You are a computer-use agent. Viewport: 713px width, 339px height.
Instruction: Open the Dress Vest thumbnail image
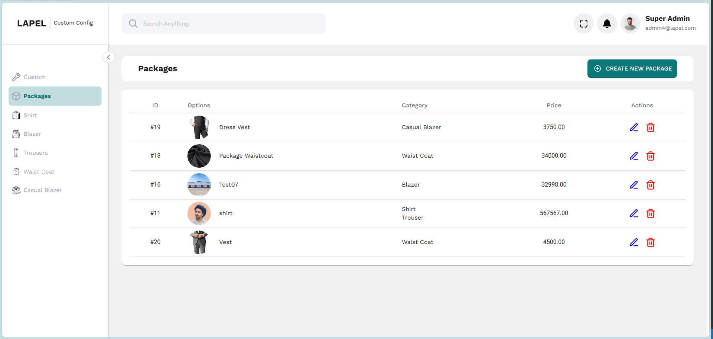199,127
